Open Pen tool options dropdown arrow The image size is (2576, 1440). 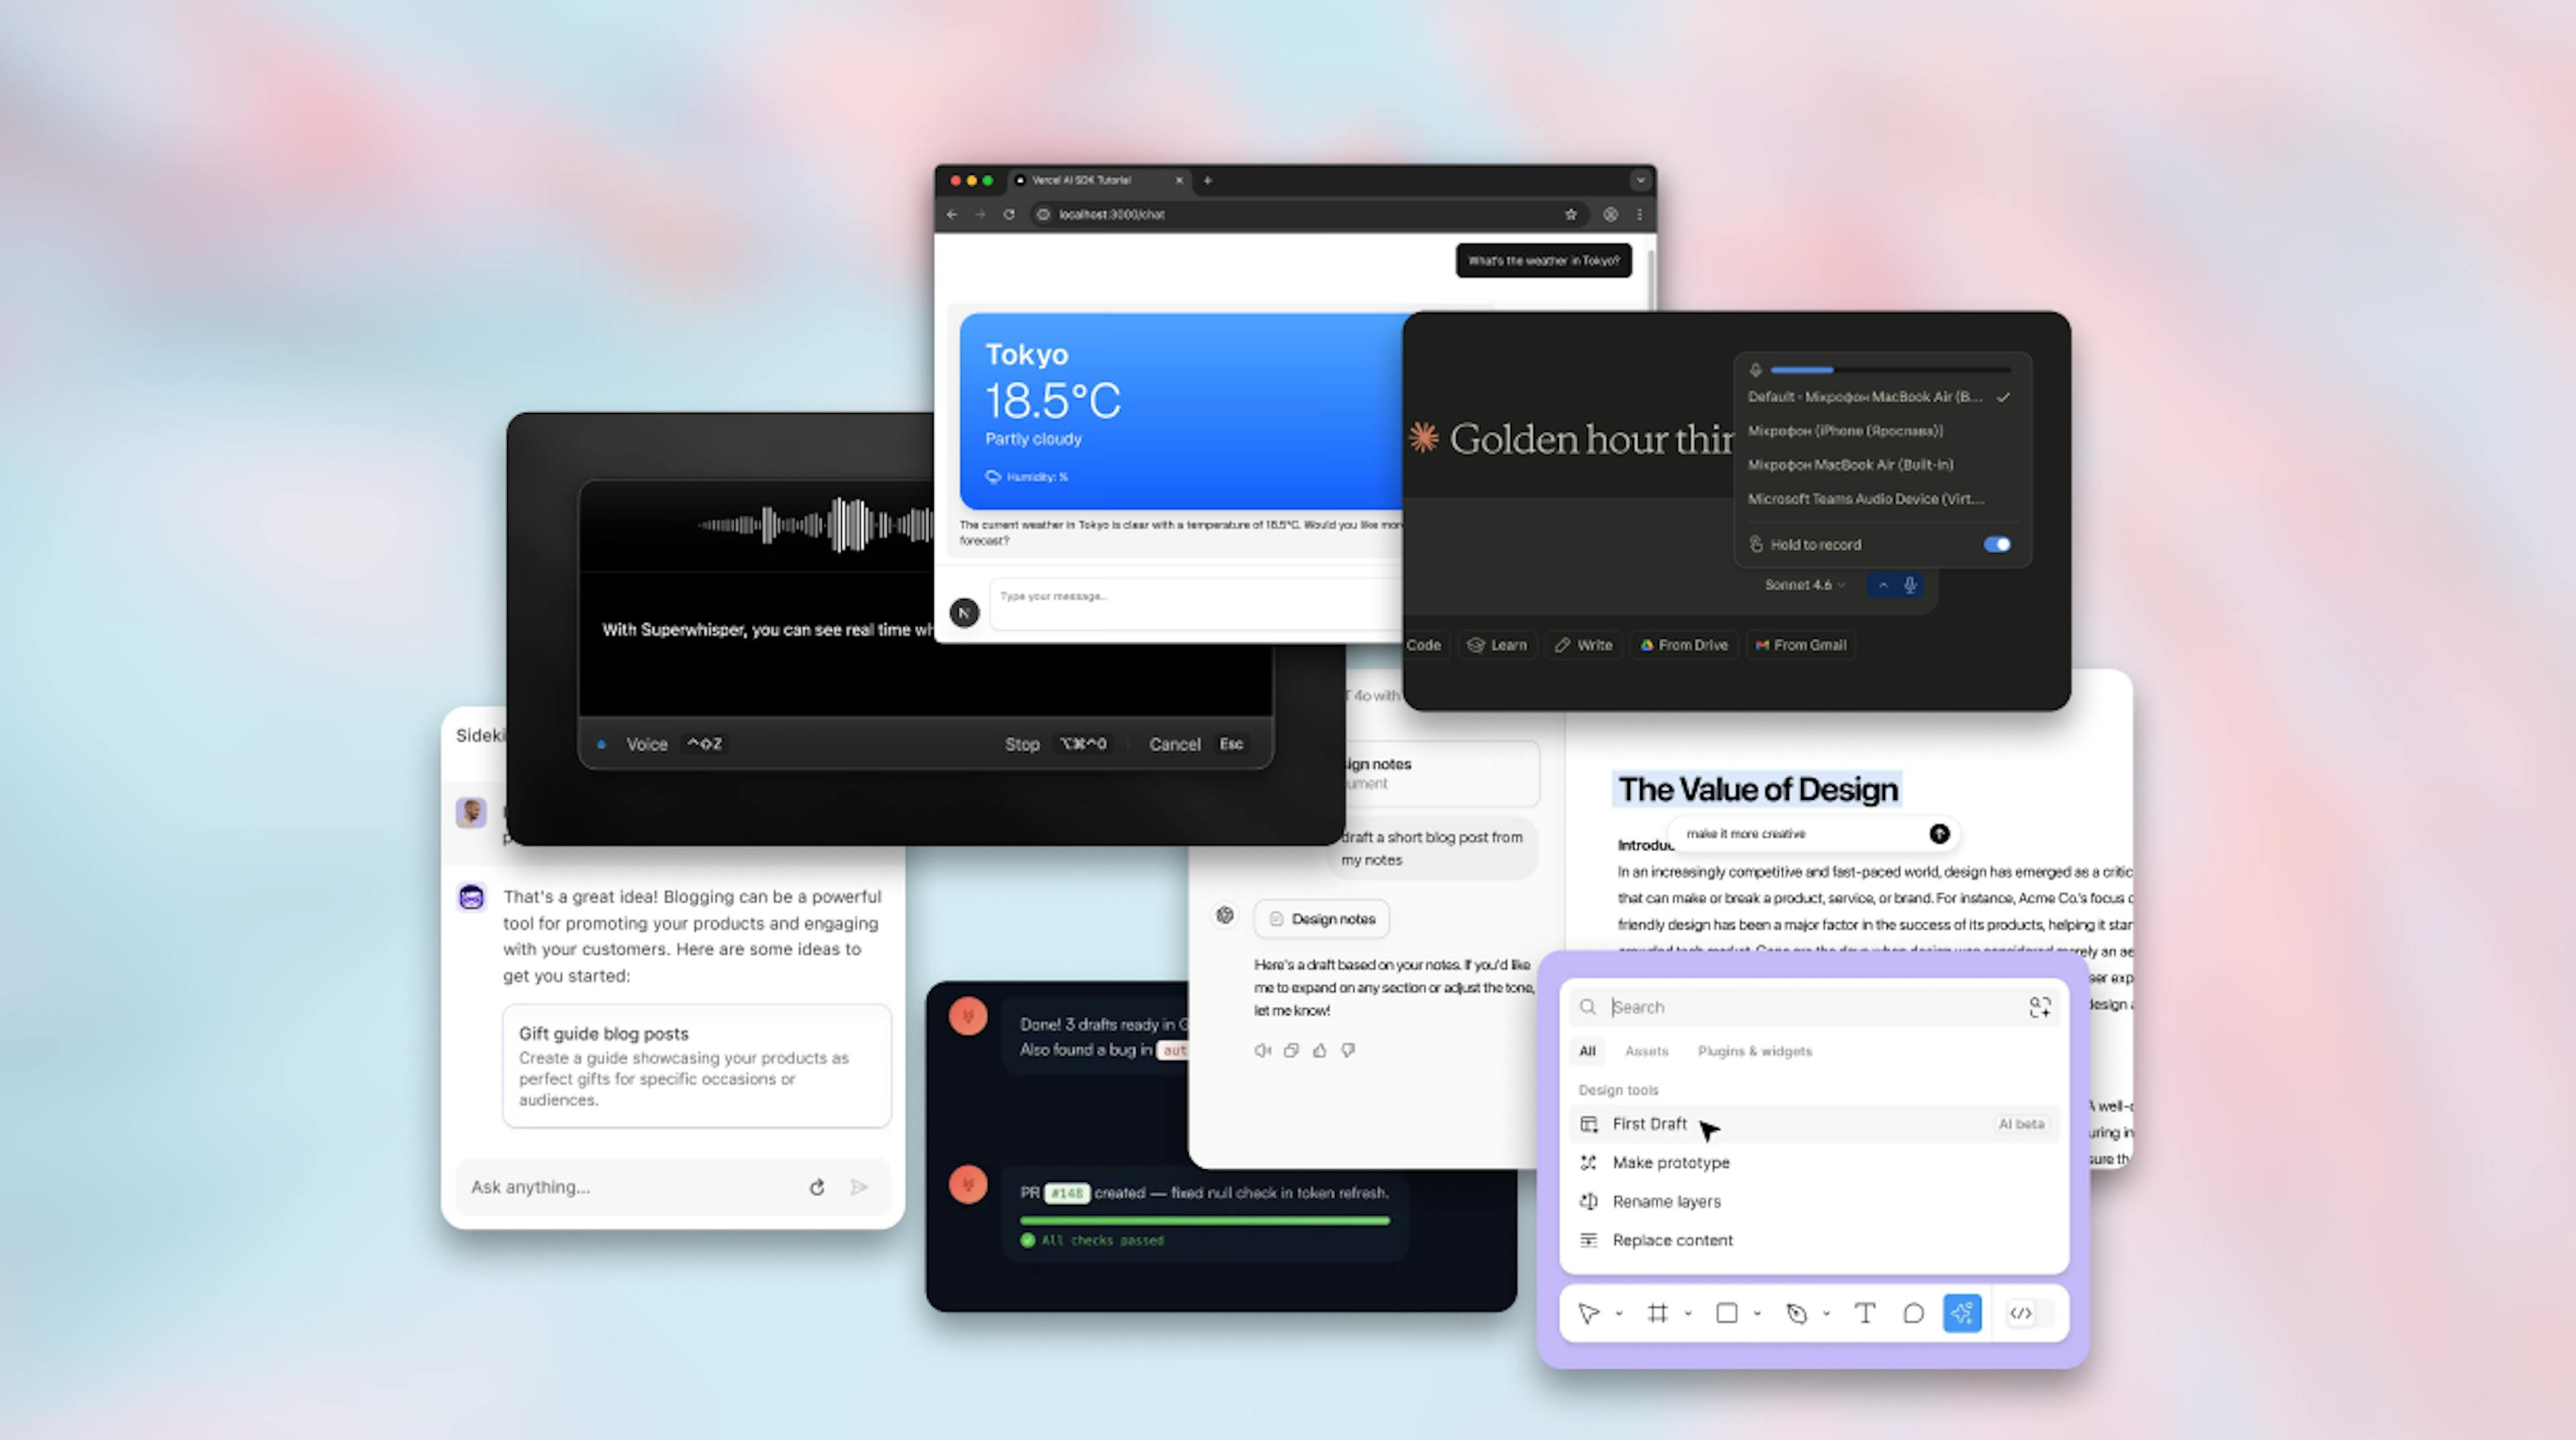[1826, 1314]
